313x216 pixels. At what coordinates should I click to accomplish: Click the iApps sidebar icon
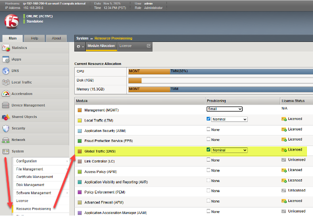tap(6, 59)
